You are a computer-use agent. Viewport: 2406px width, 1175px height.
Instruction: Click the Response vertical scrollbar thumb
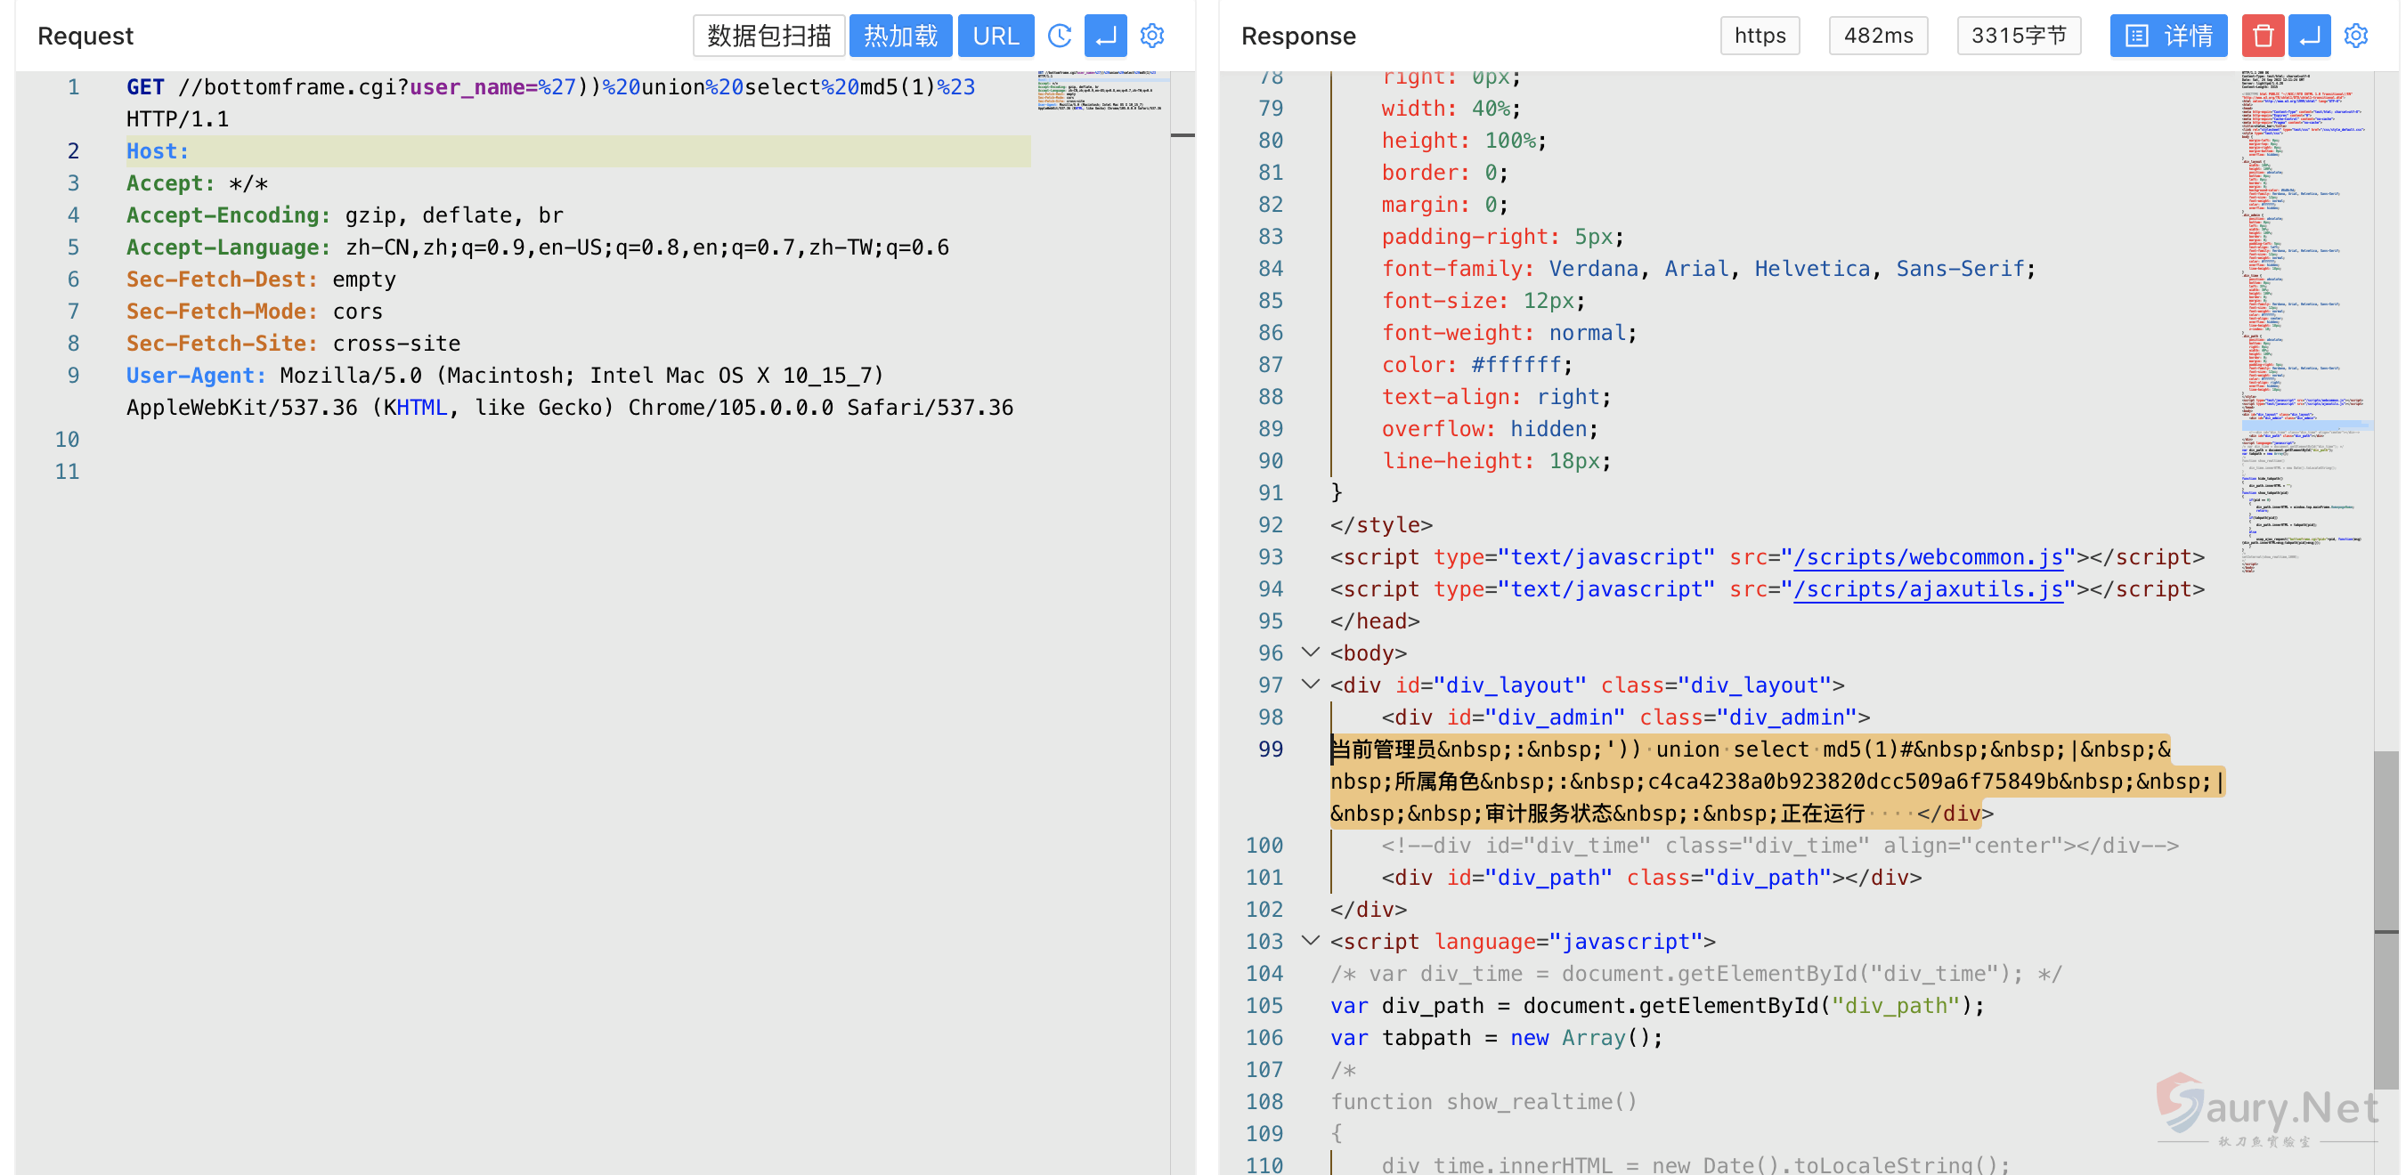coord(2386,840)
